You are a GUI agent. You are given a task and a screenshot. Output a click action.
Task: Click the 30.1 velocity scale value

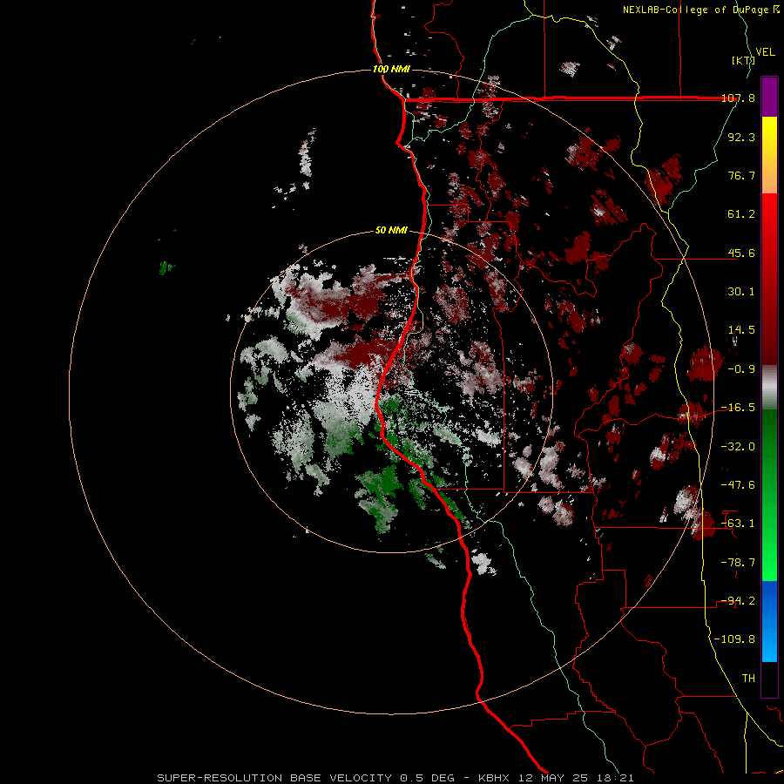pyautogui.click(x=741, y=292)
